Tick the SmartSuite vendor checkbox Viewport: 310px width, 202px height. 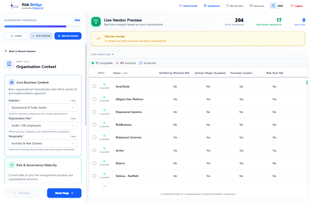click(x=94, y=86)
